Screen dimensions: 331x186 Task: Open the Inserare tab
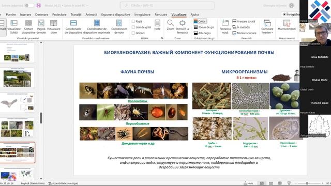[x=25, y=14]
